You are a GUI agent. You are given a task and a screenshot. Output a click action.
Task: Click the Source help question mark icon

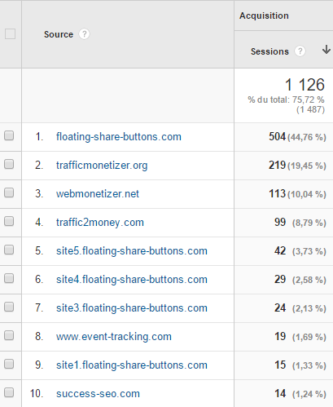point(84,34)
